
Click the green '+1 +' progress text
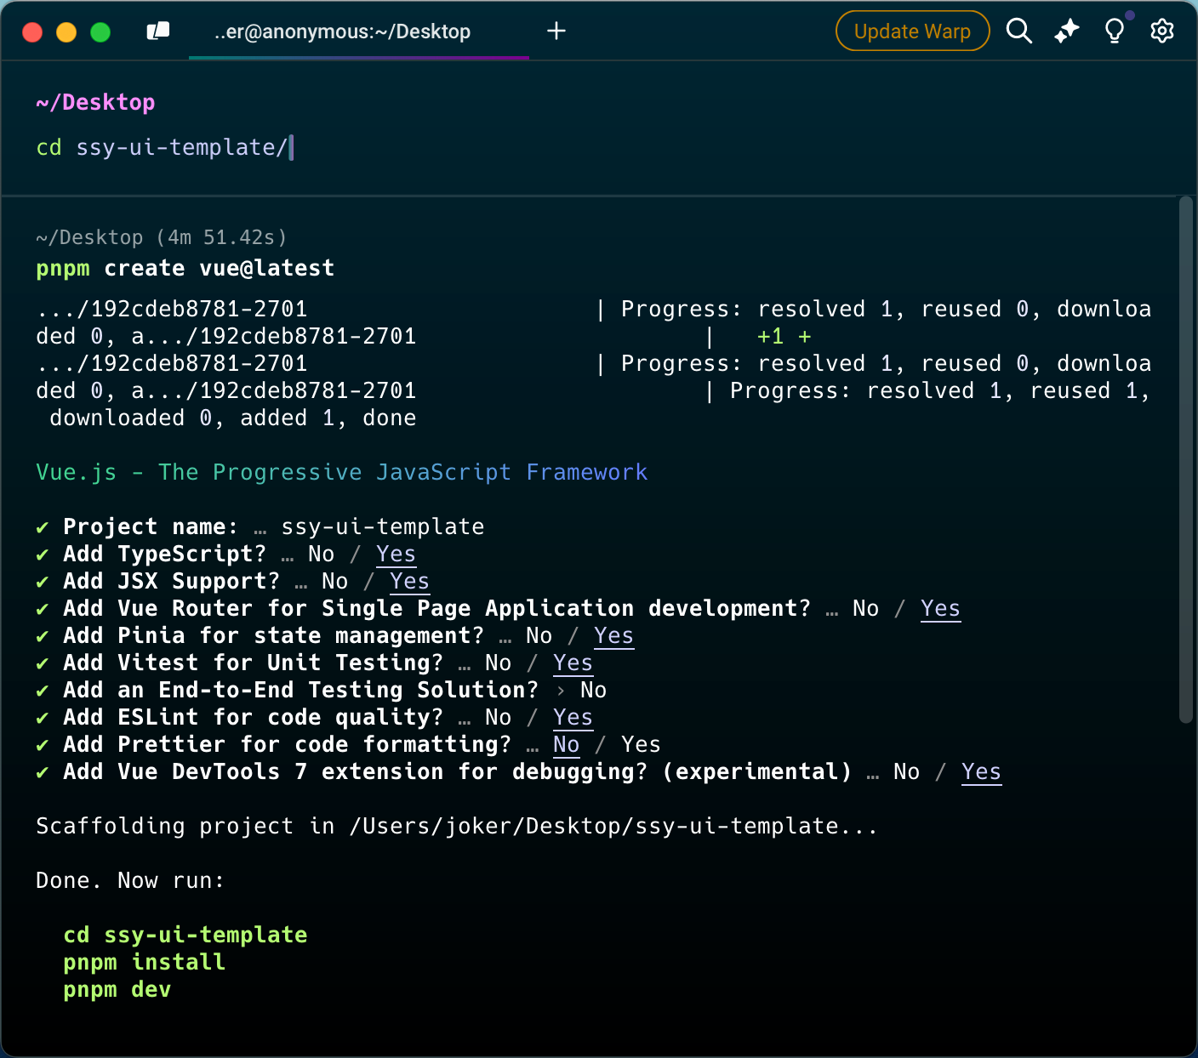coord(784,336)
